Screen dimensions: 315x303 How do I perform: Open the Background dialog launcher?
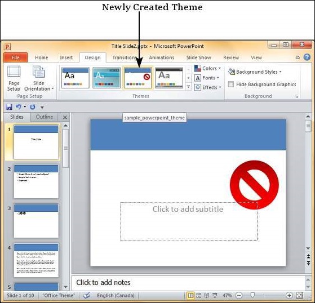click(296, 96)
